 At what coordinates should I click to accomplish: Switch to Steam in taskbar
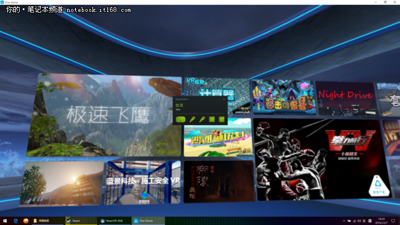pyautogui.click(x=81, y=221)
